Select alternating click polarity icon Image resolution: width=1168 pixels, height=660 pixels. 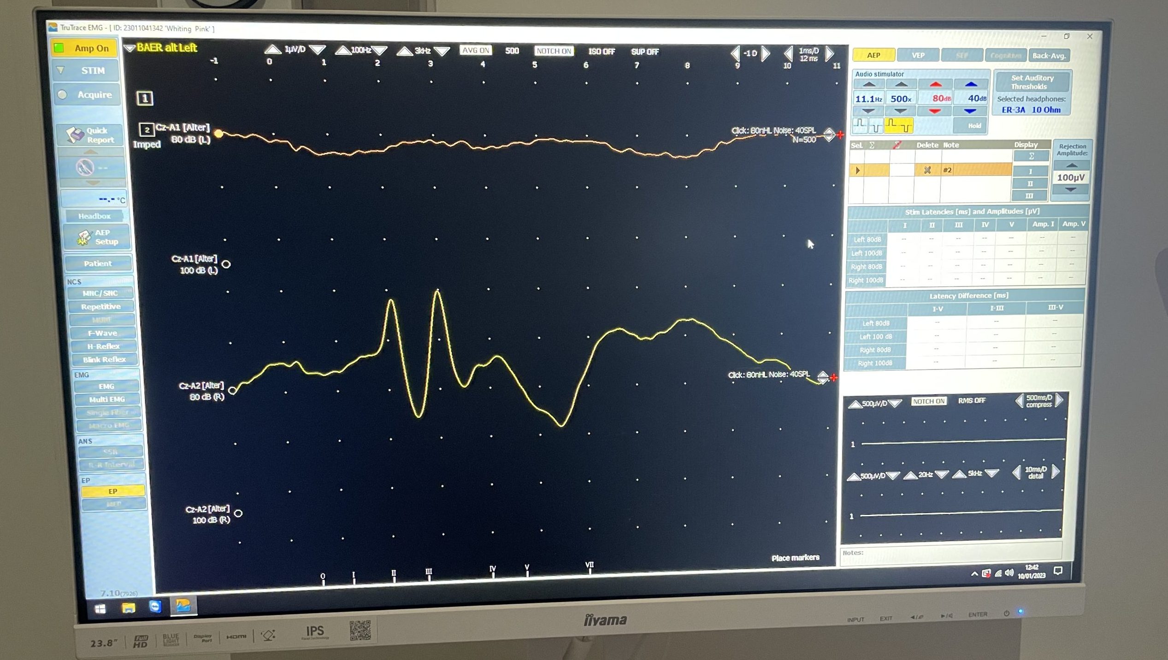click(899, 125)
